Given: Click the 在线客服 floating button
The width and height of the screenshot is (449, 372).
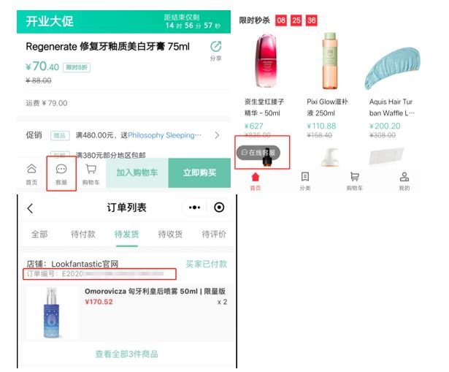Looking at the screenshot, I should pyautogui.click(x=258, y=153).
